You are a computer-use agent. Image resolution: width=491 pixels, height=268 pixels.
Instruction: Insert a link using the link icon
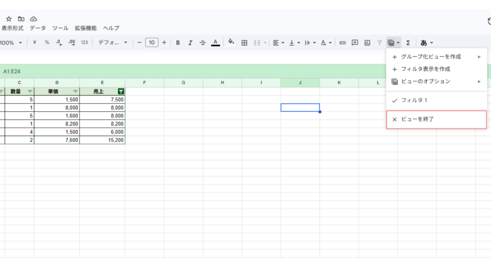pos(342,43)
